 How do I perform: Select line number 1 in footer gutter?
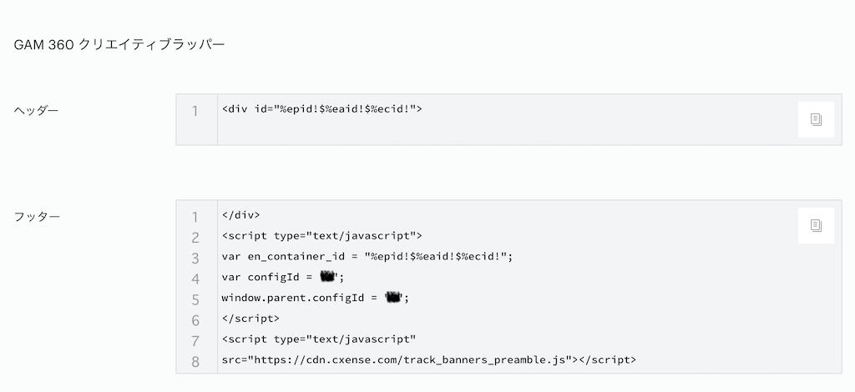point(195,218)
